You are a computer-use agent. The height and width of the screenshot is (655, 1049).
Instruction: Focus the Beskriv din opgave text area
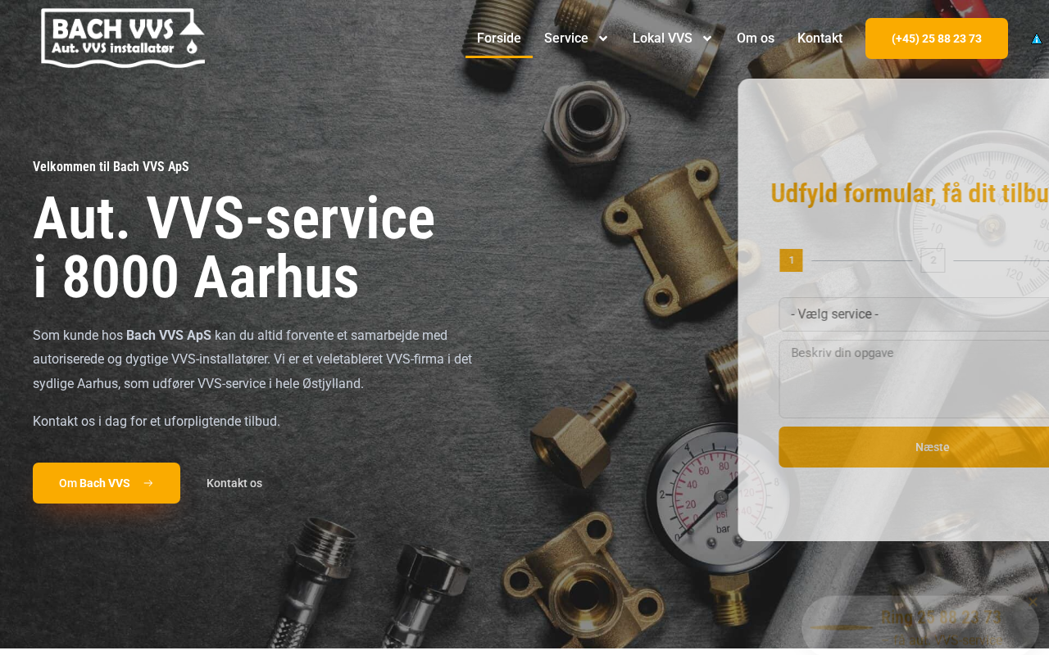(914, 379)
